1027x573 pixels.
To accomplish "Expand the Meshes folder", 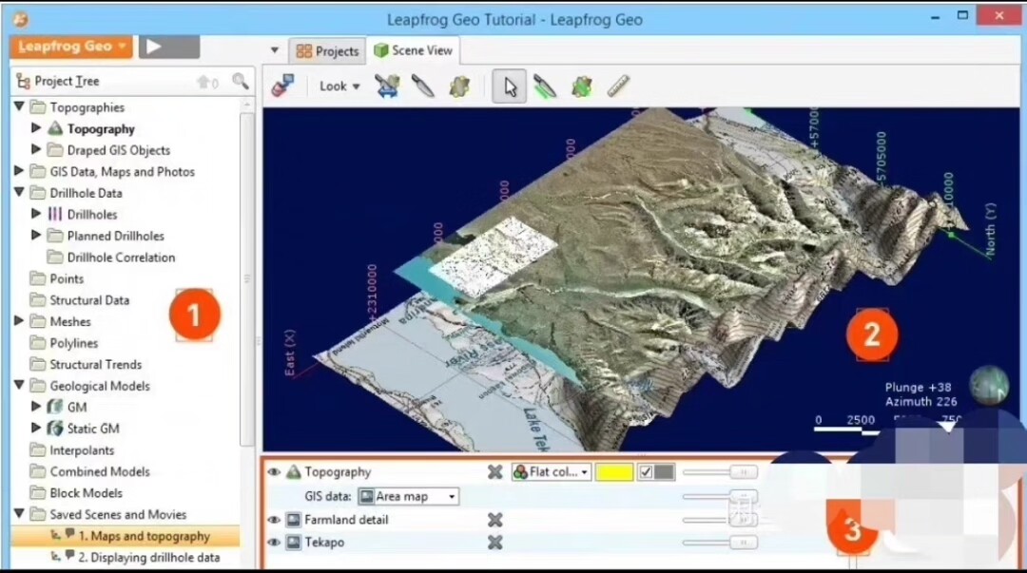I will point(19,321).
